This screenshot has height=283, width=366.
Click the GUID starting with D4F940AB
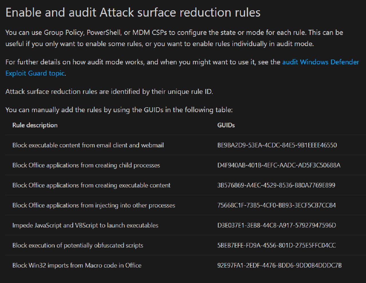coord(279,165)
